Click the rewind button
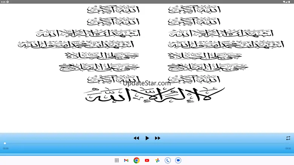Screen dimensions: 294x165 pyautogui.click(x=136, y=138)
